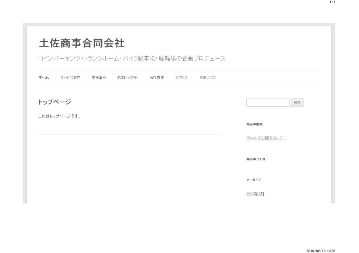Viewport: 359px width, 253px height.
Task: Select お問い合わせ in the navigation bar
Action: click(128, 78)
